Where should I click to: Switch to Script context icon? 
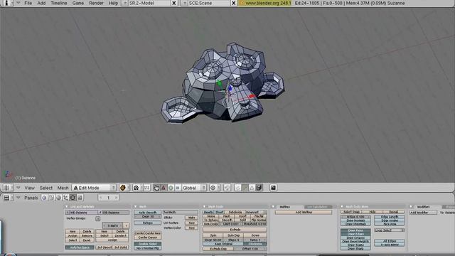[51, 198]
